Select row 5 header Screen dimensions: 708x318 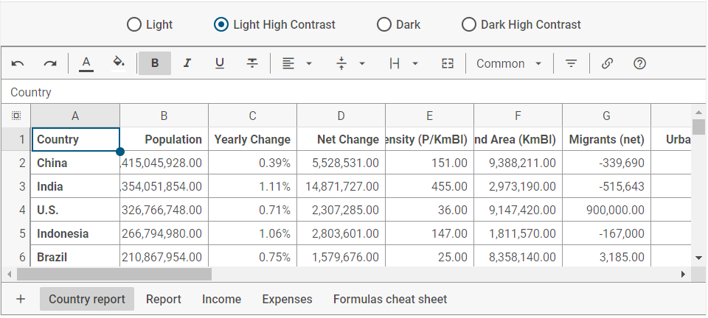click(x=15, y=233)
